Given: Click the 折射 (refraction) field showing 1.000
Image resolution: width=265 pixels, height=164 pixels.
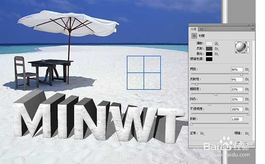Looking at the screenshot, I should [237, 119].
